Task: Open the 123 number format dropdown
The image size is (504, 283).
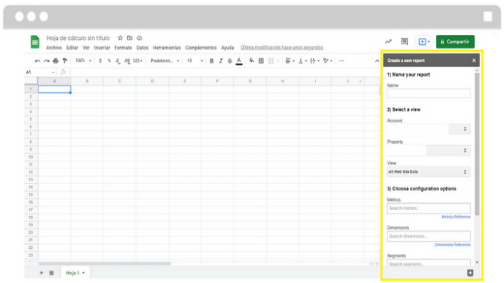Action: (137, 61)
